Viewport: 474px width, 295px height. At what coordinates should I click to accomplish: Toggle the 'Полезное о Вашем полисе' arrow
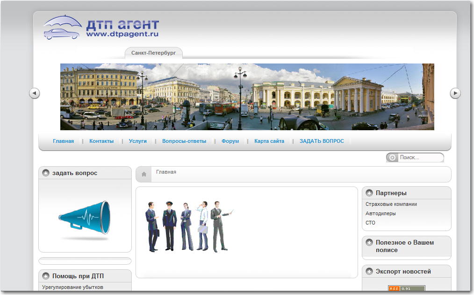pos(369,243)
